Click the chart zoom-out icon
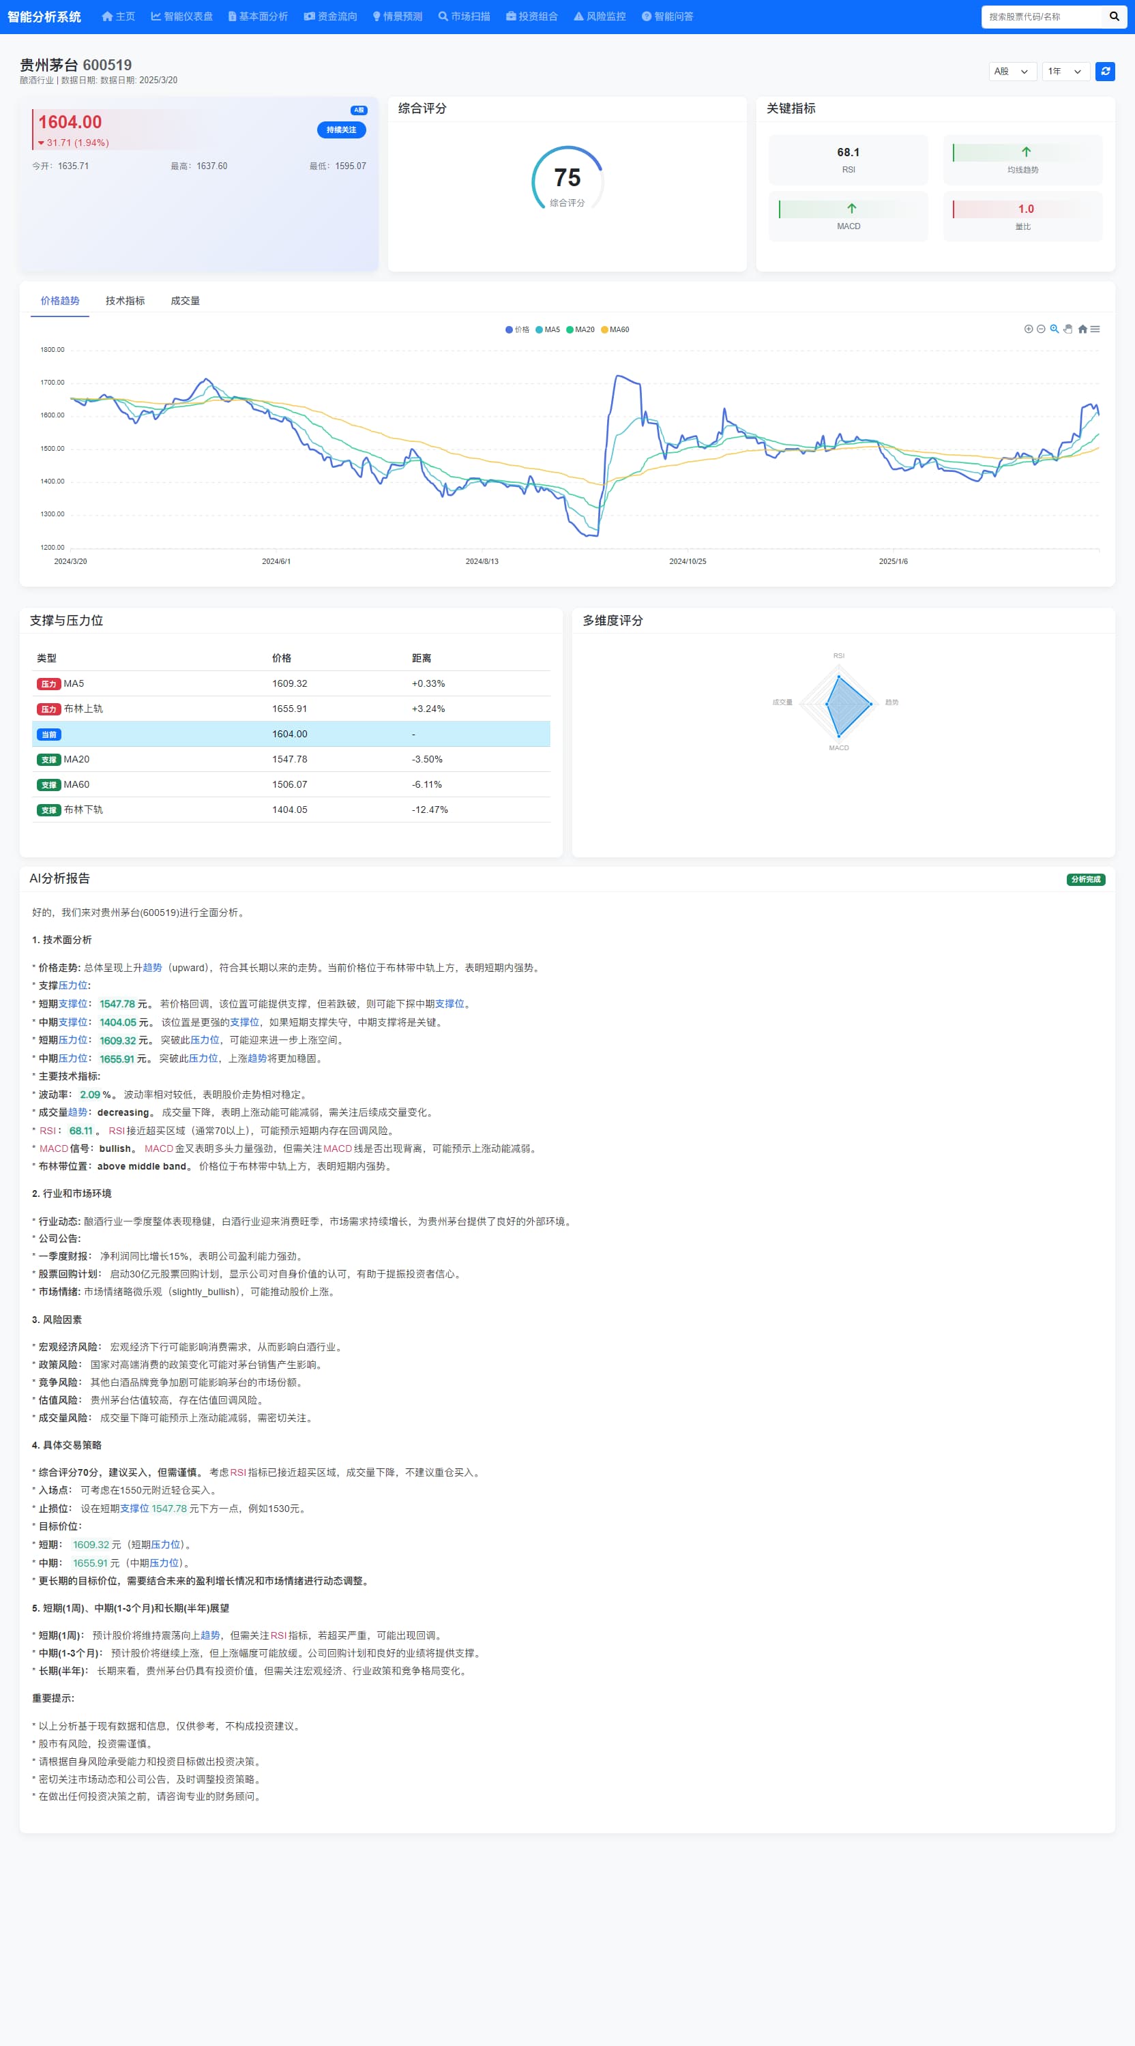1135x2046 pixels. 1040,329
